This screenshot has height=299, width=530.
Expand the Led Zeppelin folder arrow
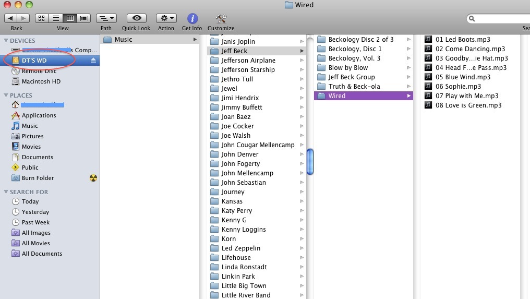[x=302, y=248]
